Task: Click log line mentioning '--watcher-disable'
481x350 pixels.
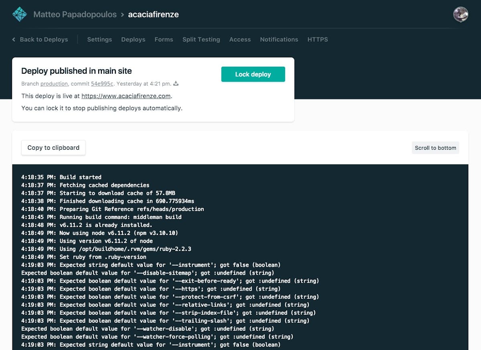Action: [x=148, y=329]
